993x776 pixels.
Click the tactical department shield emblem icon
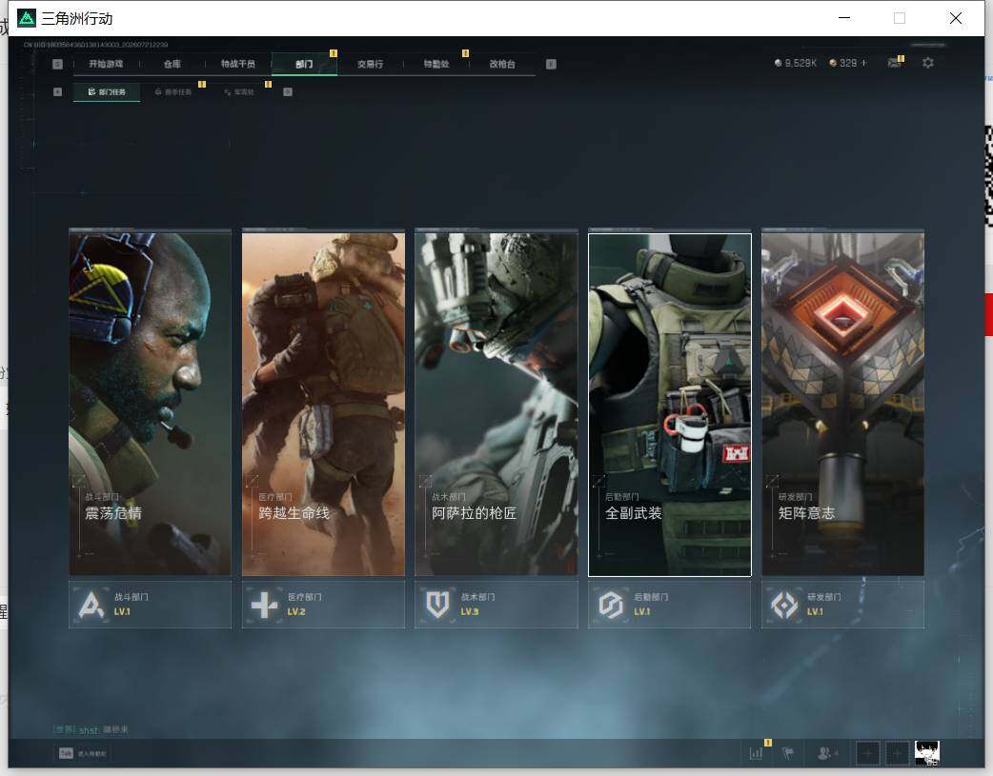tap(437, 606)
